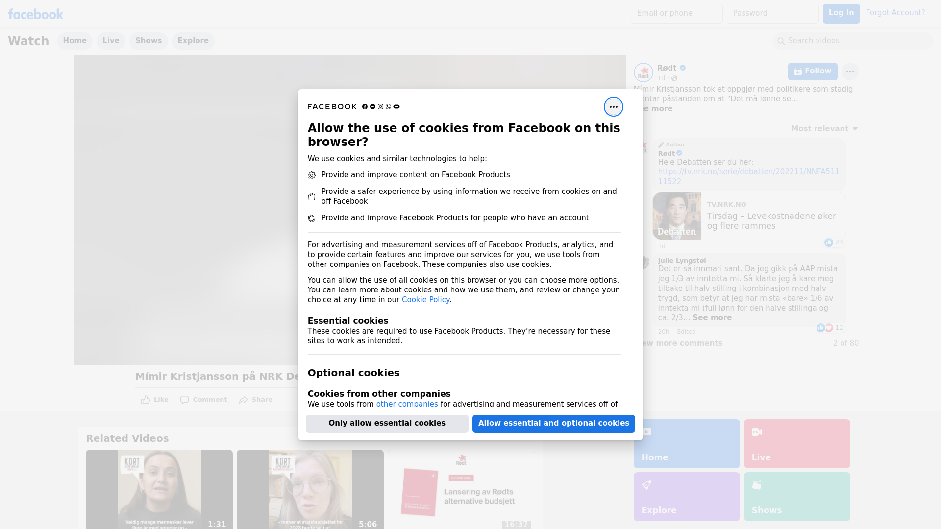Open the Explore tab in Watch navigation

[193, 41]
